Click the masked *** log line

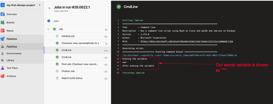tap(124, 62)
